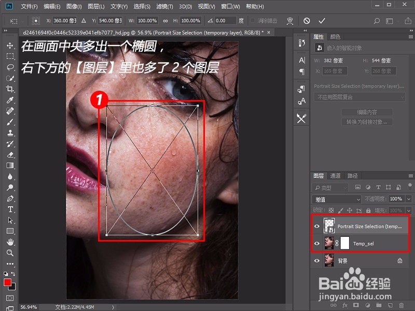Open the 窗口(W) menu

click(x=230, y=6)
